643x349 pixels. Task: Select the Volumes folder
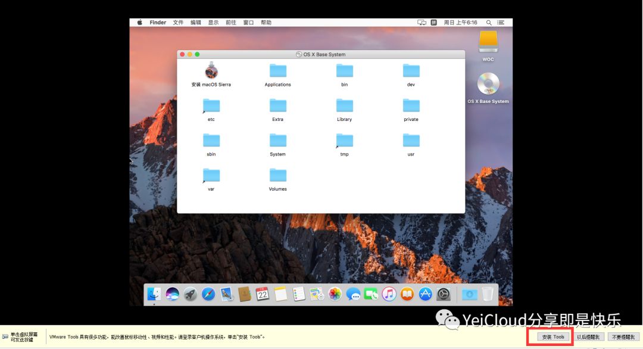pyautogui.click(x=277, y=176)
